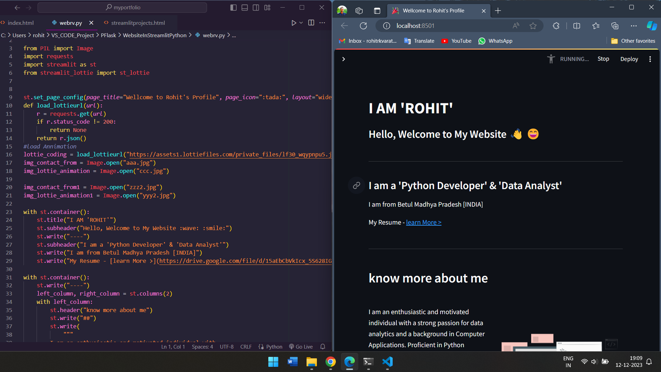Switch to streamlitprojects.html tab
This screenshot has height=372, width=661.
pos(138,23)
